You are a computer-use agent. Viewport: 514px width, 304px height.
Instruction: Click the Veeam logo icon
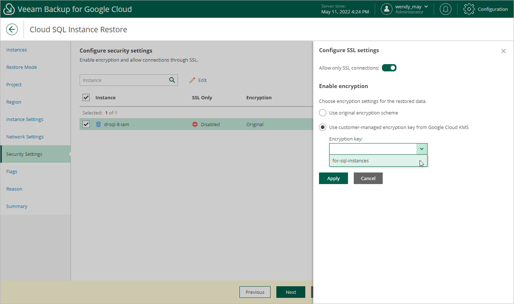click(9, 9)
